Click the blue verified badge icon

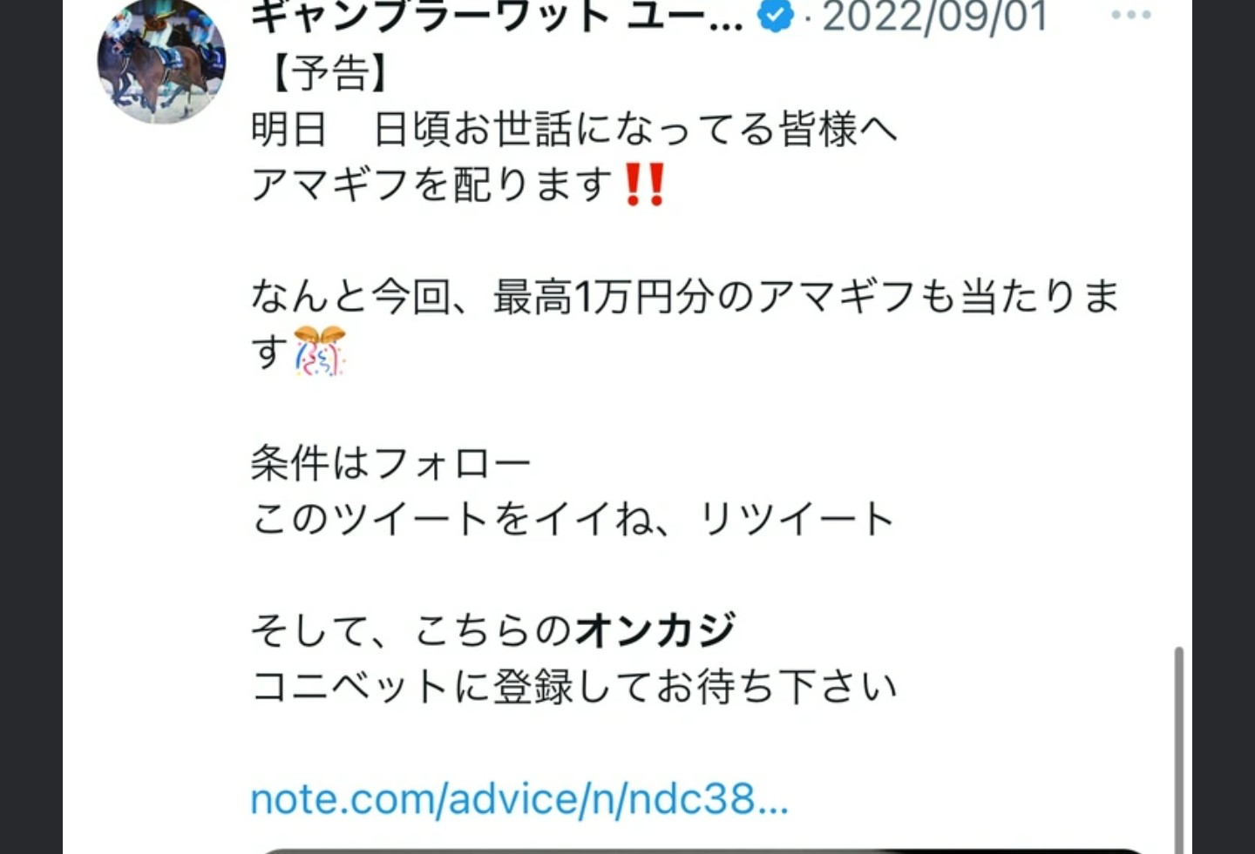point(776,15)
